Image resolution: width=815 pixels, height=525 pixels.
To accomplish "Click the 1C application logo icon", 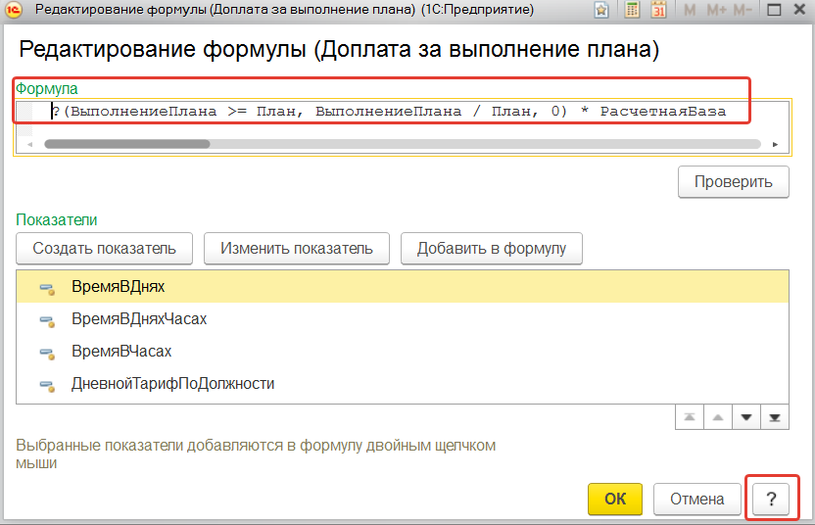I will click(14, 10).
